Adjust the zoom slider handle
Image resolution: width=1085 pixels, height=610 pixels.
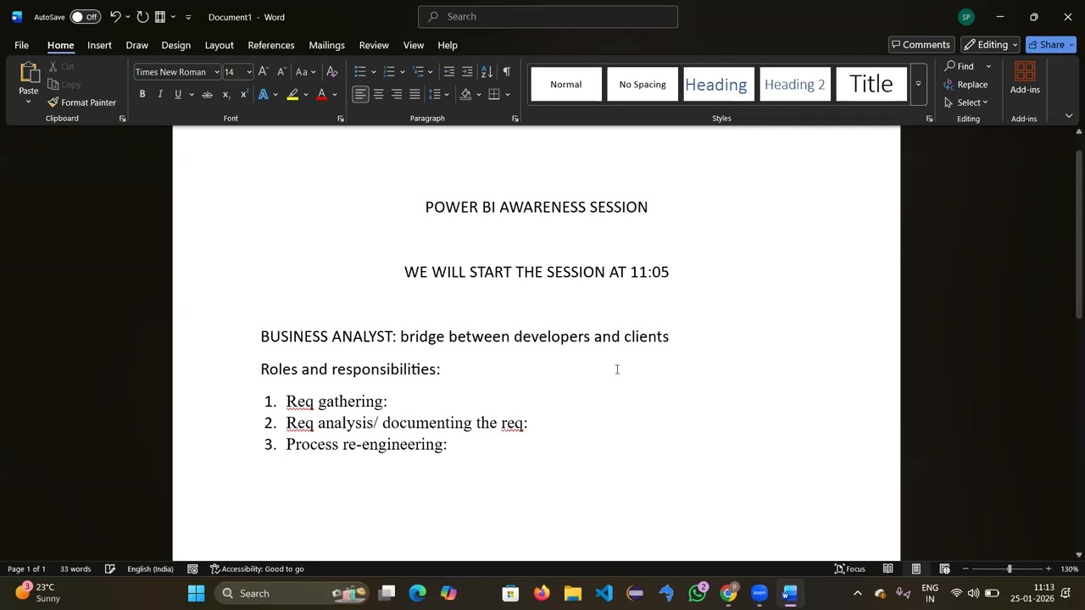pos(1009,569)
